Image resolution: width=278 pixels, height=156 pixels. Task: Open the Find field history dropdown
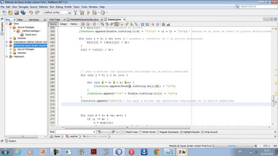(94, 132)
